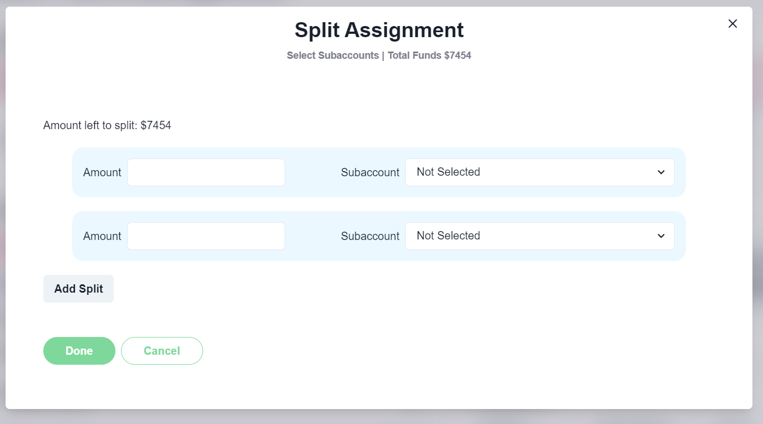Image resolution: width=763 pixels, height=424 pixels.
Task: Confirm the split with Done button
Action: coord(79,351)
